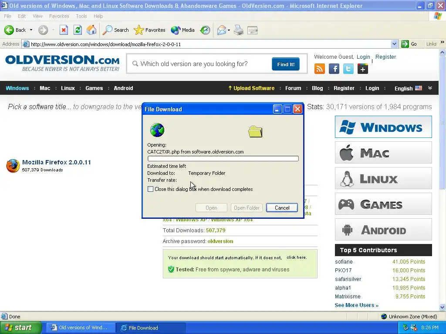The height and width of the screenshot is (334, 446).
Task: Open the address bar dropdown arrow
Action: click(394, 44)
